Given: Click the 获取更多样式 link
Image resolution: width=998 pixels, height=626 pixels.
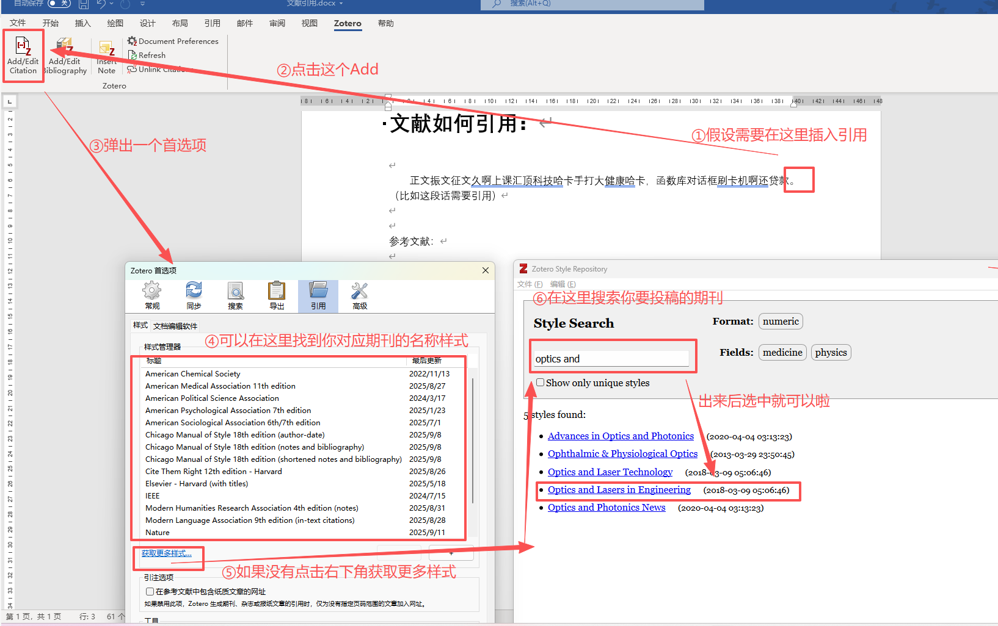Looking at the screenshot, I should 167,553.
